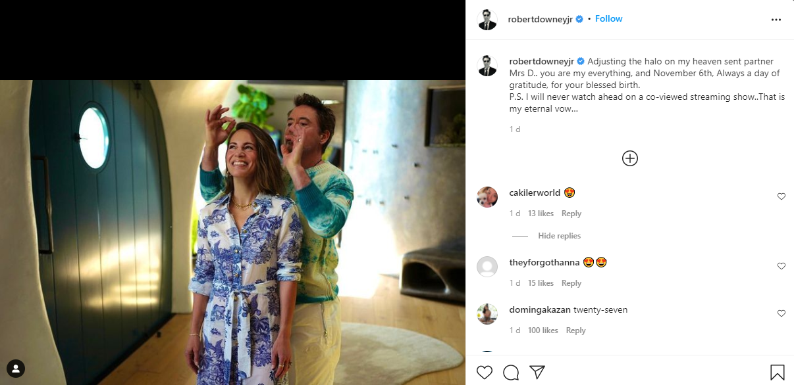Like the post with the heart icon
The height and width of the screenshot is (385, 794).
485,373
